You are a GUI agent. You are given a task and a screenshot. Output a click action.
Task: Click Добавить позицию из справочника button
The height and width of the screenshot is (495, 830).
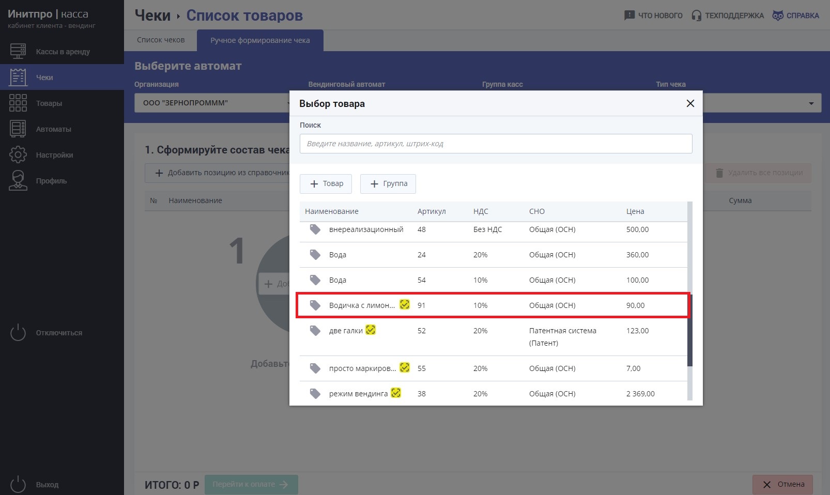click(217, 173)
